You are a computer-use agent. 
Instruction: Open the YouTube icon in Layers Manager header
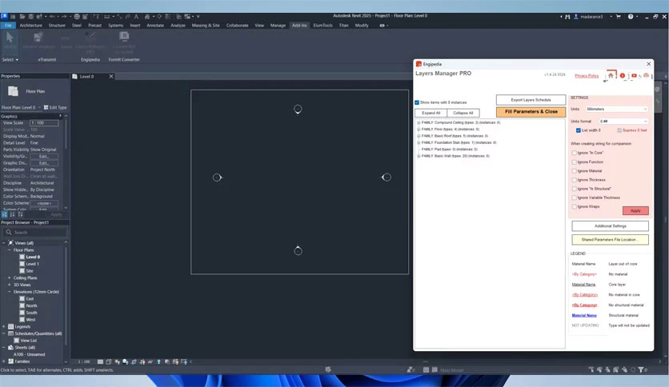pyautogui.click(x=634, y=75)
